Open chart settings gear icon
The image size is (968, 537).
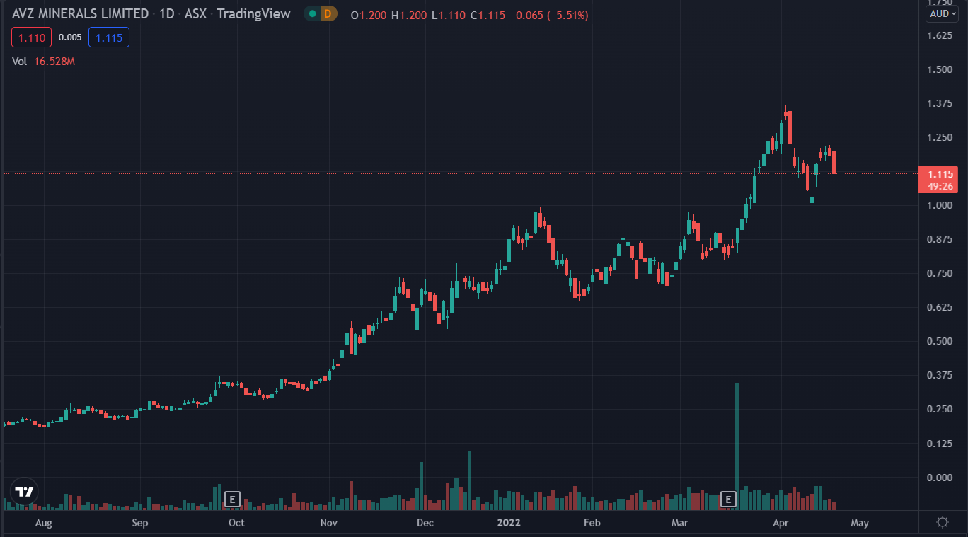[942, 523]
